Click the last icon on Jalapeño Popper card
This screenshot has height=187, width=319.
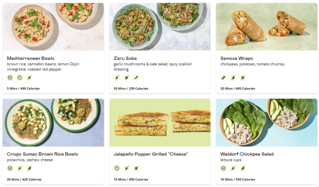tap(136, 168)
